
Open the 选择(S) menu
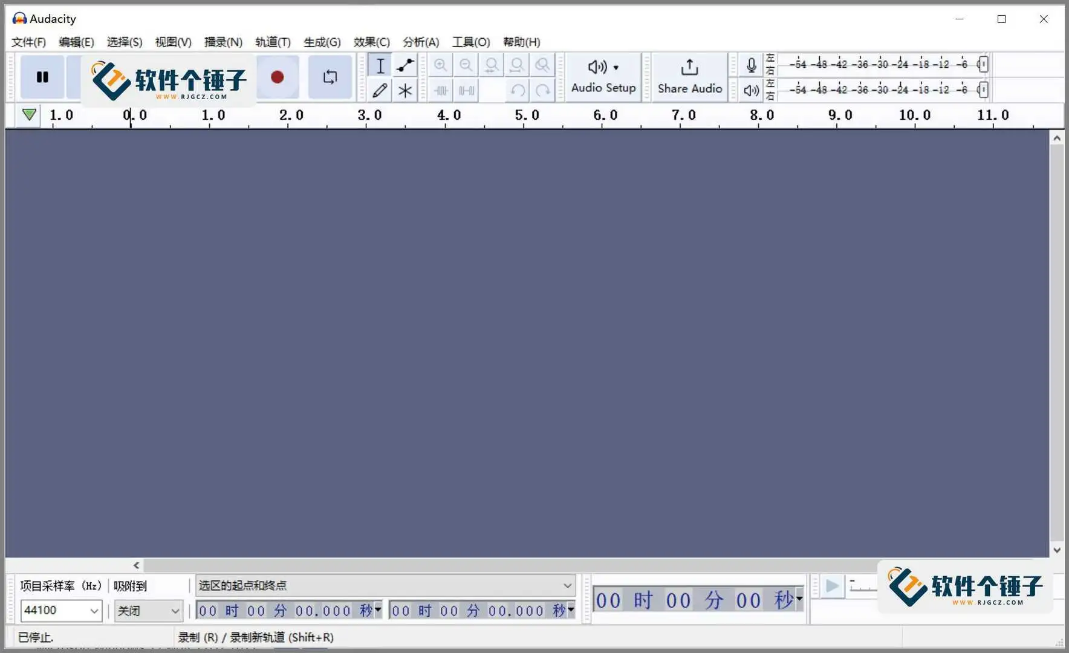tap(125, 42)
